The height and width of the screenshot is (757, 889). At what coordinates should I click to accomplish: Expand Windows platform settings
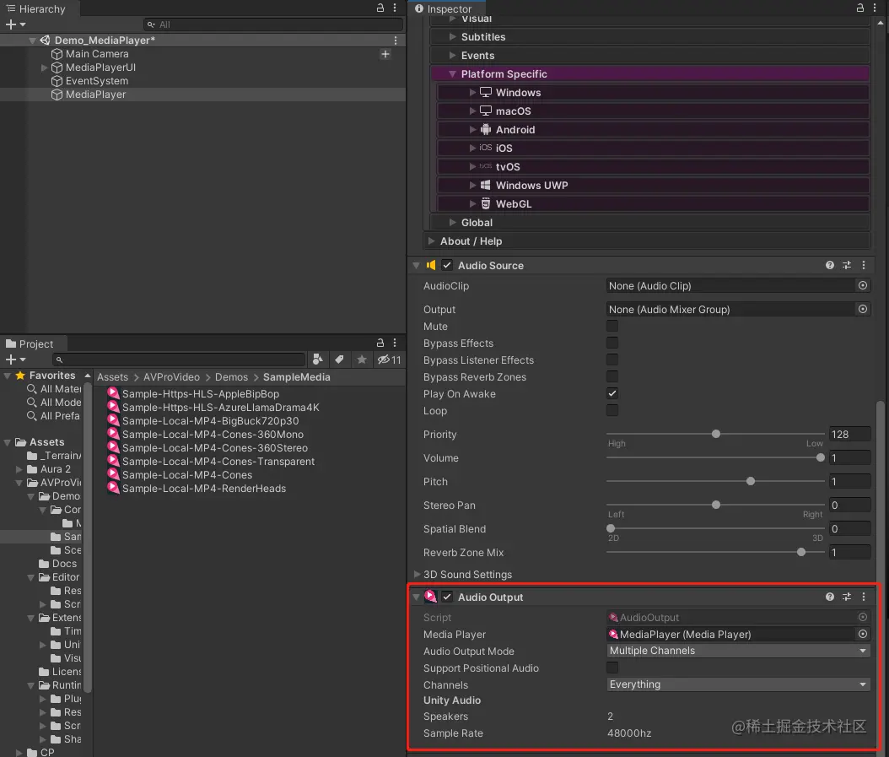pos(473,93)
